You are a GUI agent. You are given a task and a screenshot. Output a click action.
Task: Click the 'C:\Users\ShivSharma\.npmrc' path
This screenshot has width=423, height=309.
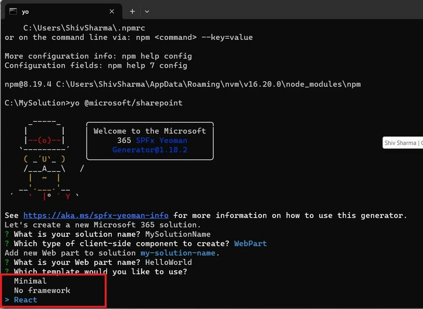pos(84,28)
